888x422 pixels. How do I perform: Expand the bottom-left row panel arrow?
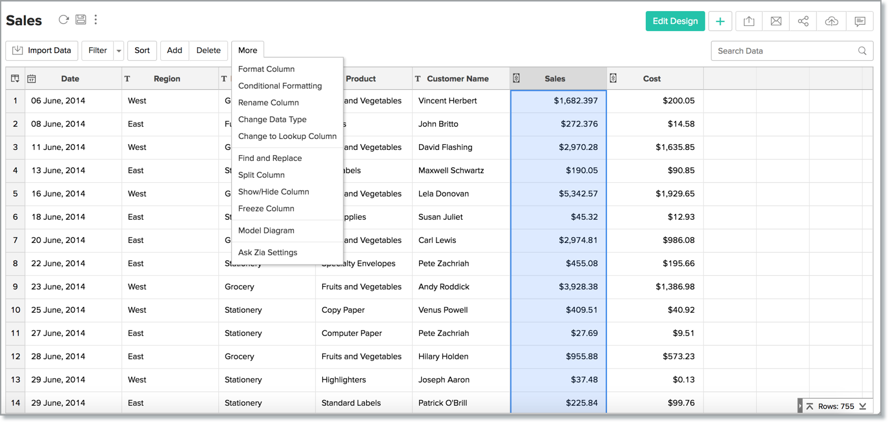pos(800,406)
